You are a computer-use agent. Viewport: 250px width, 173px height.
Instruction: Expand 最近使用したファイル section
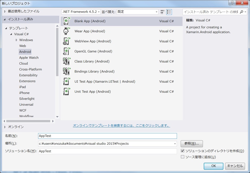5,11
